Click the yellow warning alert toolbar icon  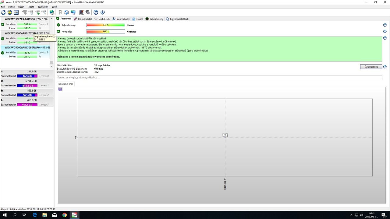10,12
